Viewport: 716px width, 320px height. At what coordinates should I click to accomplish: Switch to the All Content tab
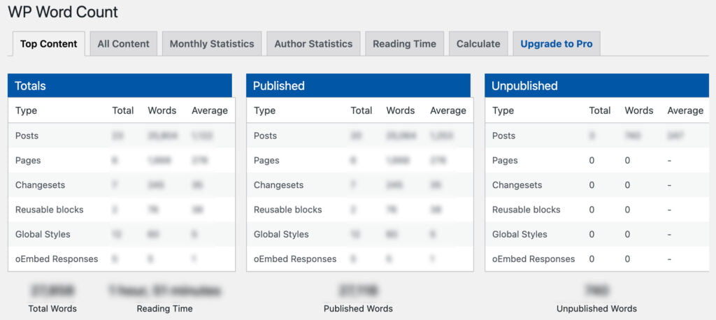point(123,44)
